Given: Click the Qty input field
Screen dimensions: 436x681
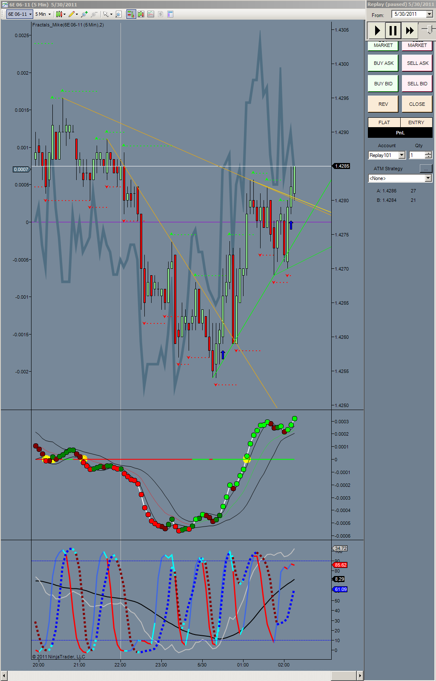Looking at the screenshot, I should coord(417,155).
